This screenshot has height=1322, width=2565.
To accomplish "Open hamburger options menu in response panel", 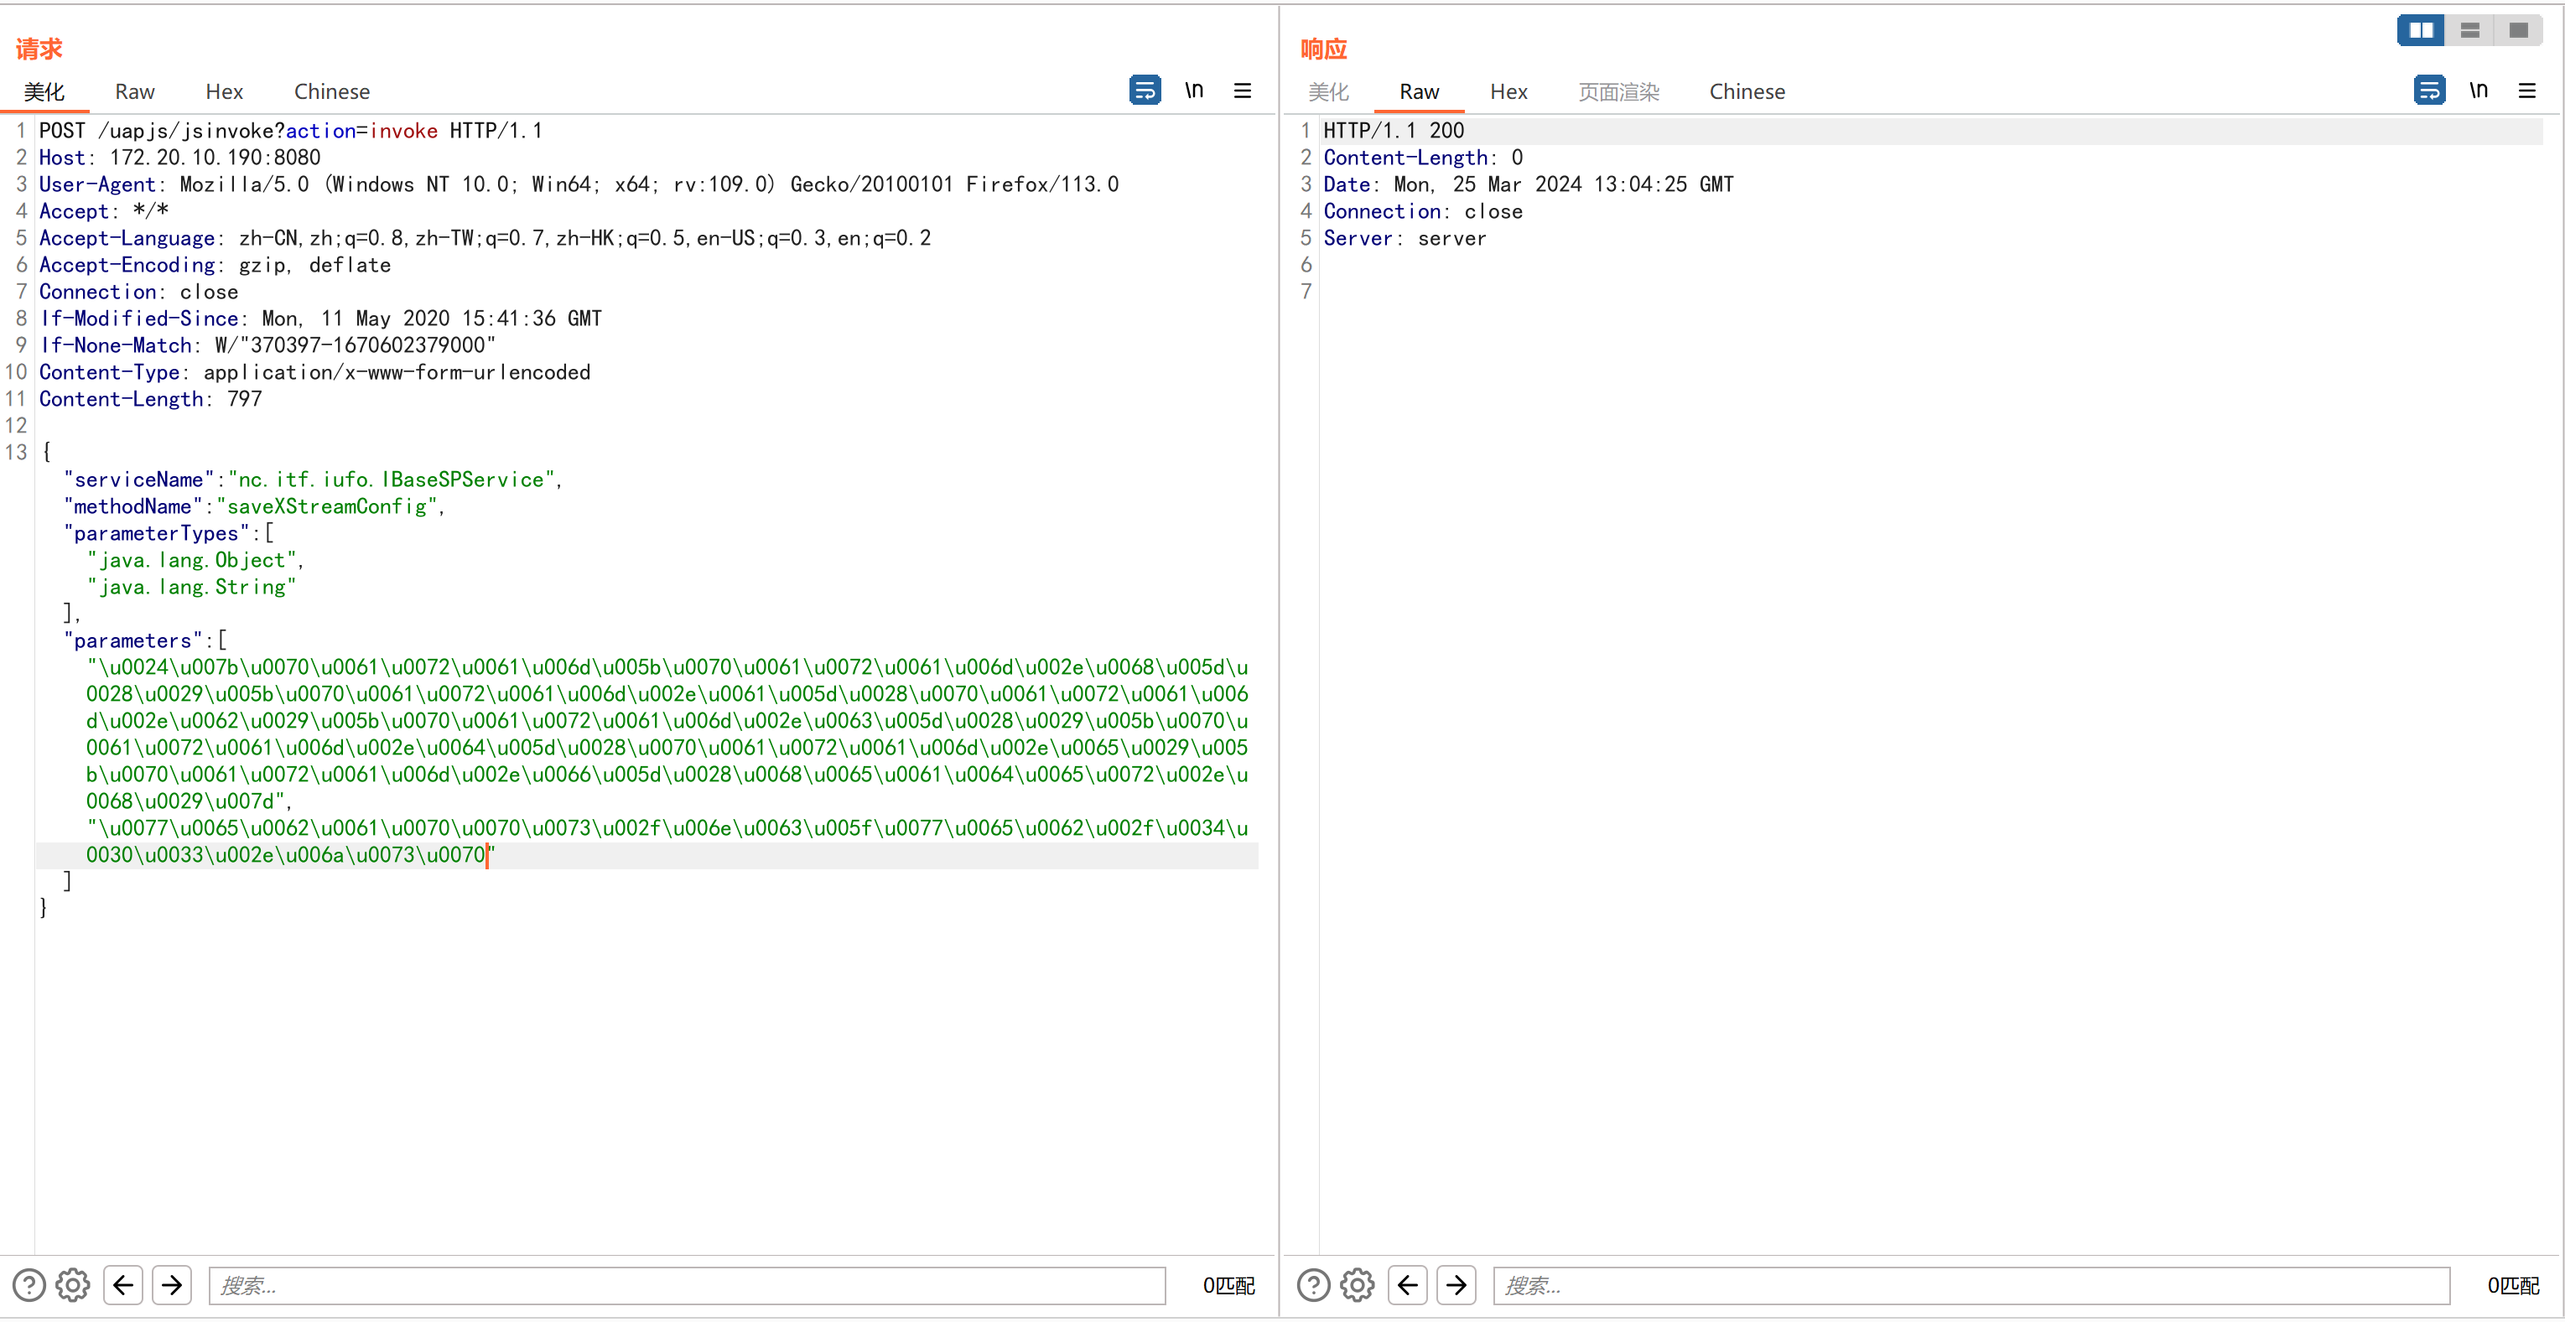I will coord(2526,91).
